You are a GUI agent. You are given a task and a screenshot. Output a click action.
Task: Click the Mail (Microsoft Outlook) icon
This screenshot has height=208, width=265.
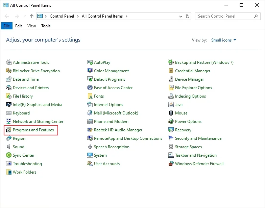coord(90,113)
